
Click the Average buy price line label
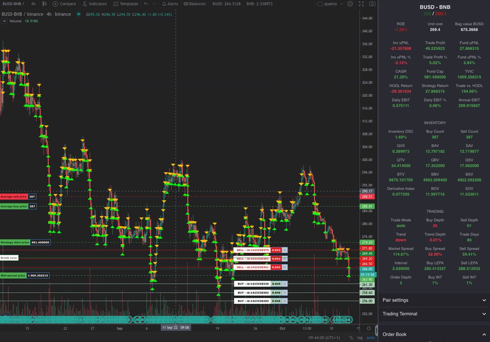pyautogui.click(x=14, y=206)
